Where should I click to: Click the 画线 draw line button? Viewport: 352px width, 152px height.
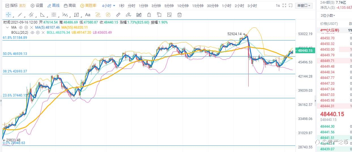pos(54,5)
